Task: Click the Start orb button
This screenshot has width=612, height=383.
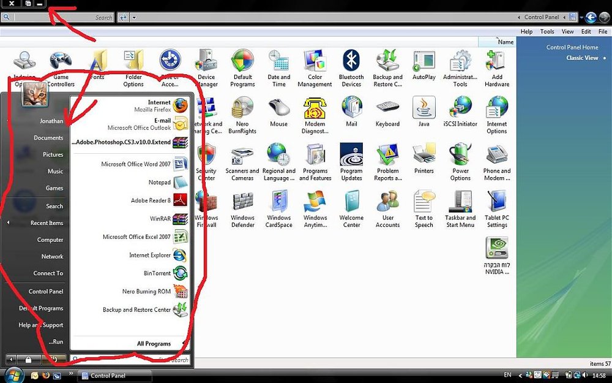Action: [x=13, y=375]
